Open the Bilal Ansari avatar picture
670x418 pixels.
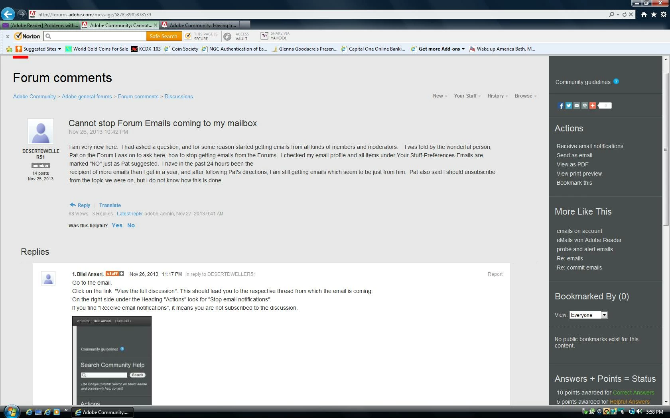click(48, 278)
